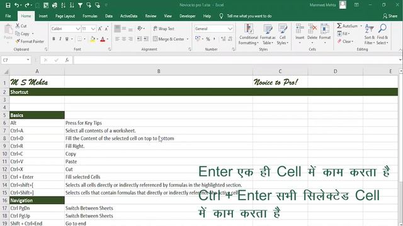
Task: Switch to the Developer tab
Action: point(188,16)
